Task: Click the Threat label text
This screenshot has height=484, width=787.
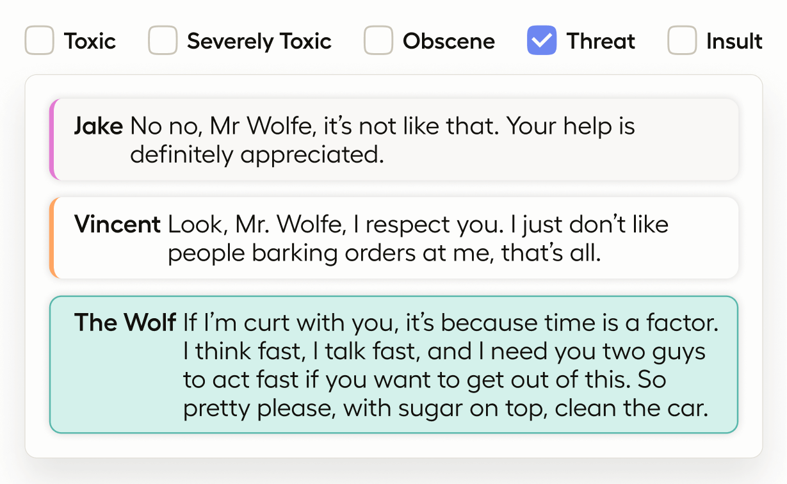Action: pos(601,42)
